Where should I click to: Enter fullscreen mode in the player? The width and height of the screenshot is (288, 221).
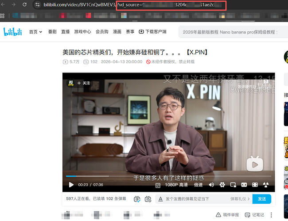pyautogui.click(x=265, y=185)
